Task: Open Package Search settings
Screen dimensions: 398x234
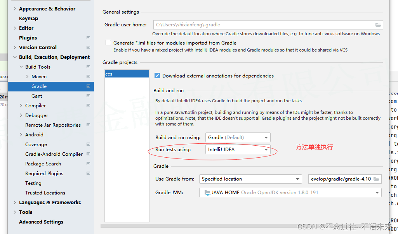Action: pos(43,164)
